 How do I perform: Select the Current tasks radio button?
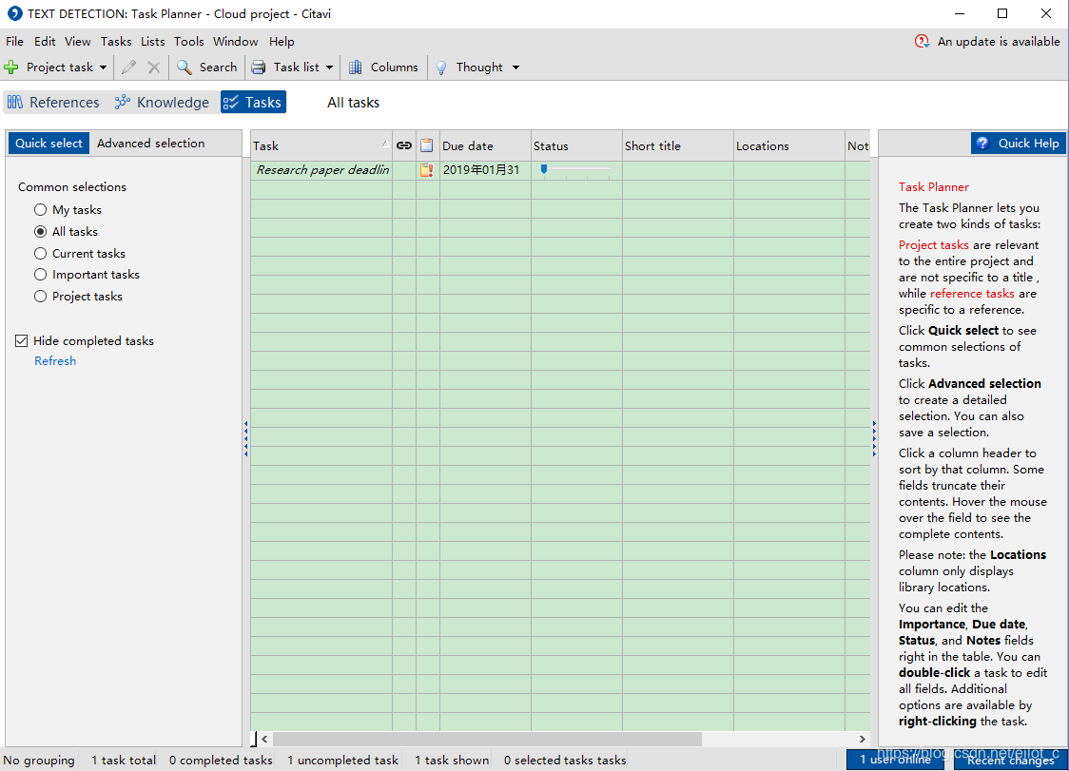[x=40, y=254]
